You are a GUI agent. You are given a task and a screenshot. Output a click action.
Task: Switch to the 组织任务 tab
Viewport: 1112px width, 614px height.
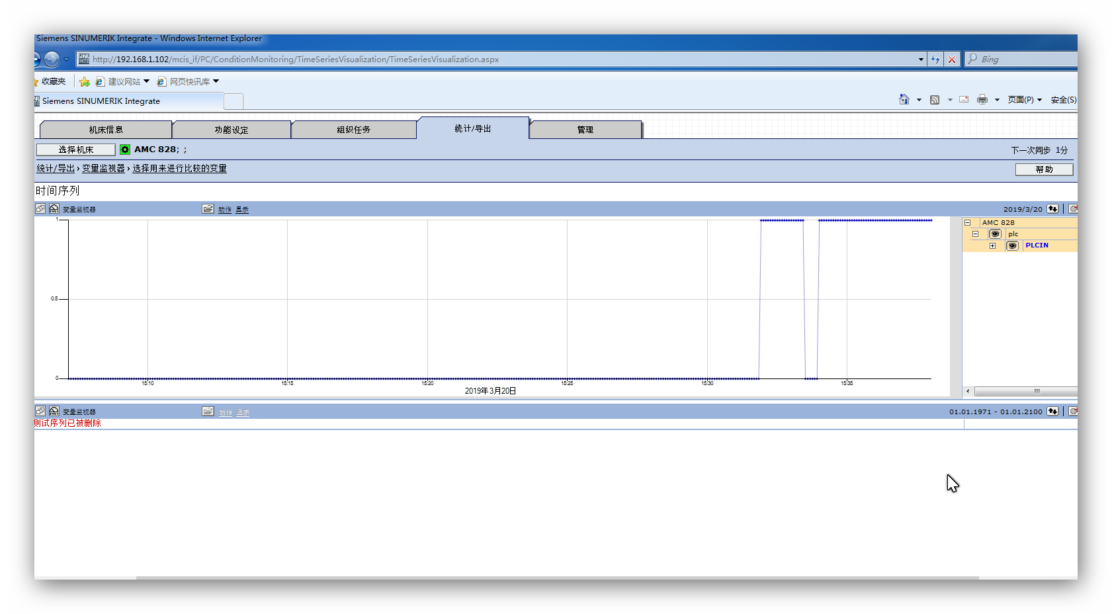click(x=354, y=130)
